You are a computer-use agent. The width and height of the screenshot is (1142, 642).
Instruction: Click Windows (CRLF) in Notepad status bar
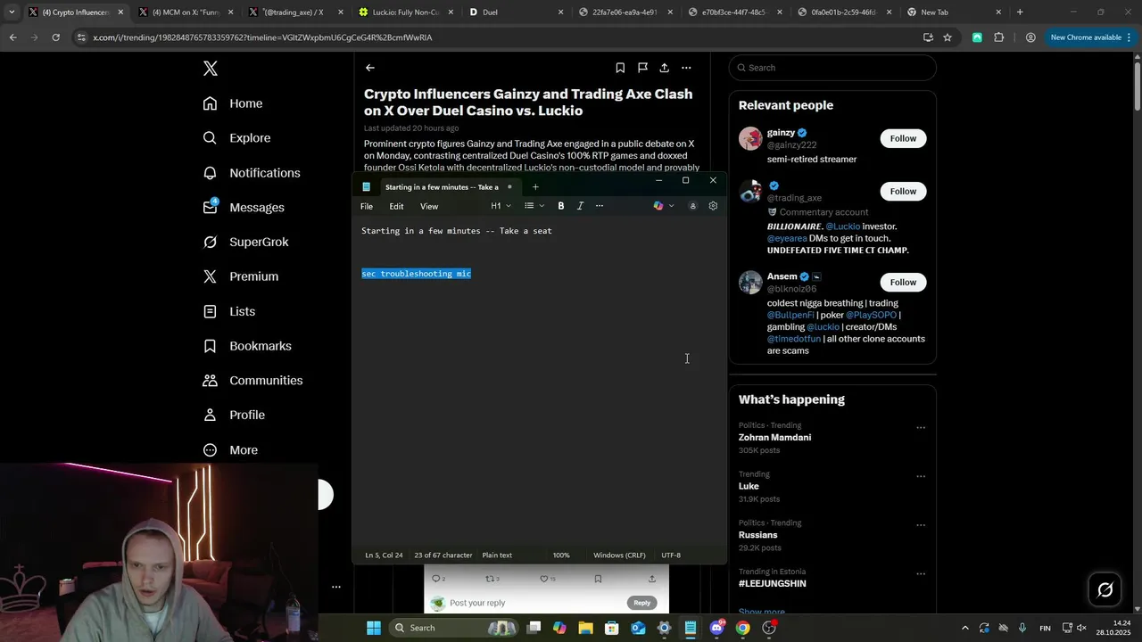[619, 556]
